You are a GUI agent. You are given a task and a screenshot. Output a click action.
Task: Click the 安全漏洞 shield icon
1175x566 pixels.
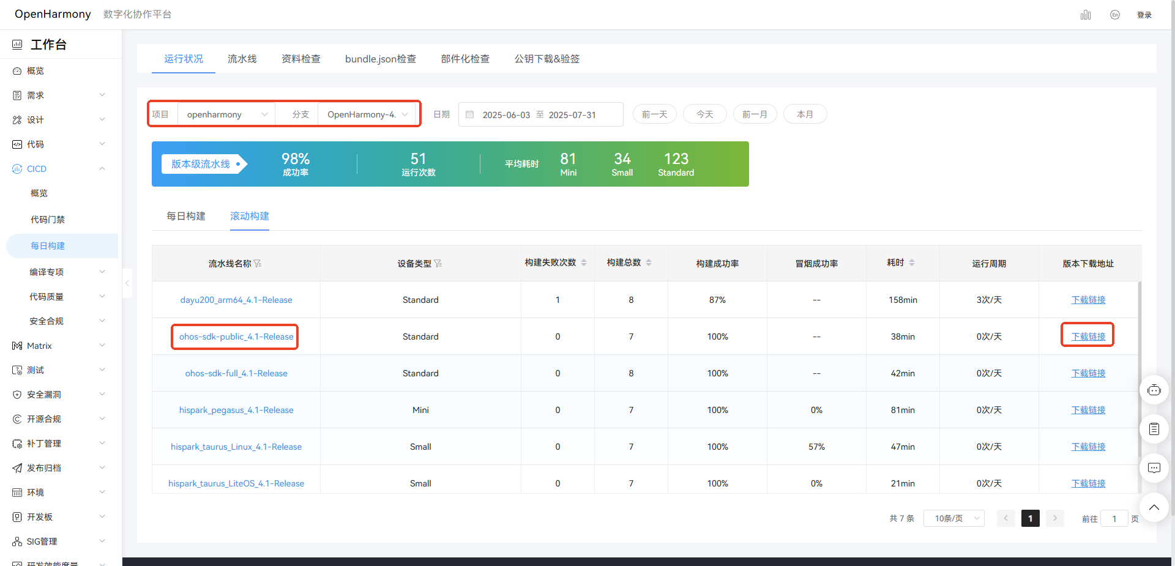point(17,395)
